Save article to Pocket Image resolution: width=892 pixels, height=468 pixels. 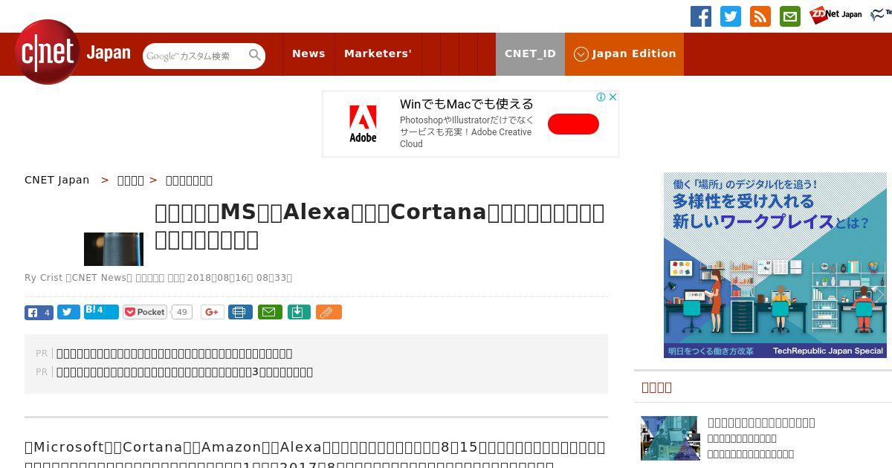click(x=145, y=312)
